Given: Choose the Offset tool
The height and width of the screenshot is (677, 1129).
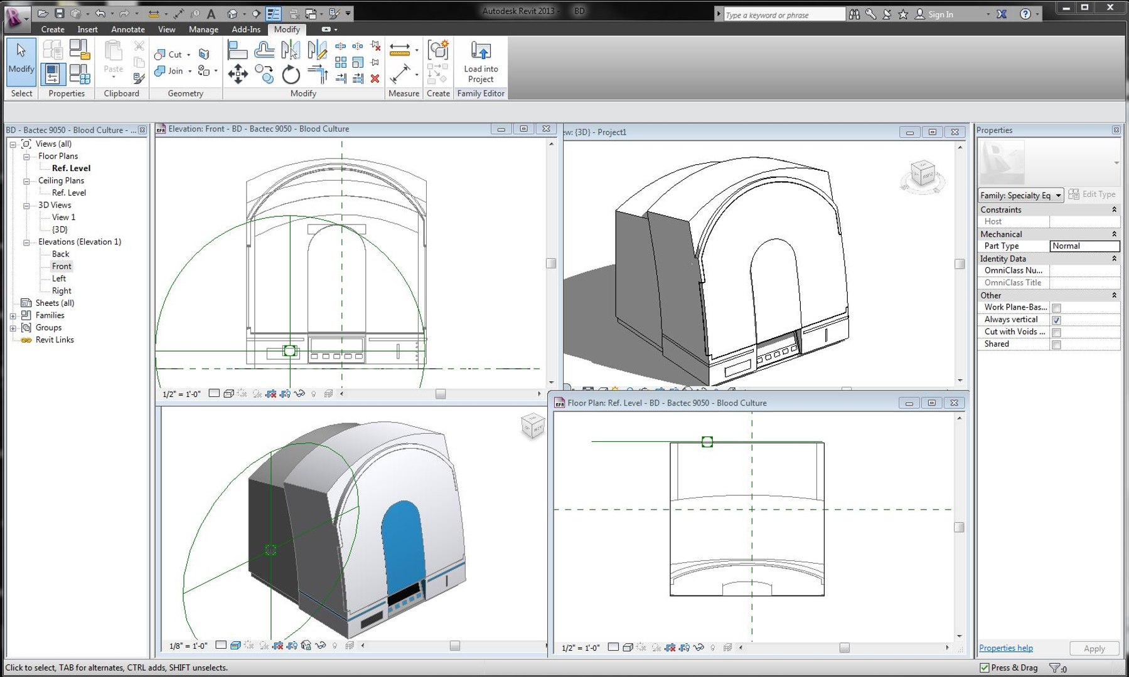Looking at the screenshot, I should 264,50.
